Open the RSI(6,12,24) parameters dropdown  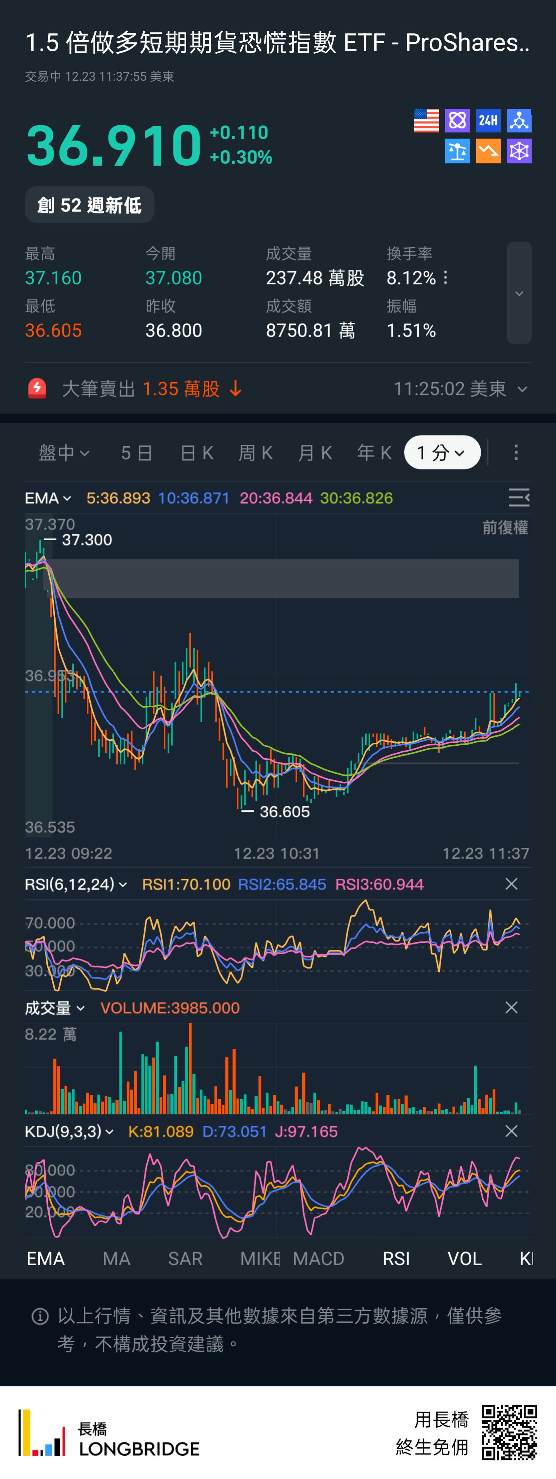pyautogui.click(x=75, y=884)
